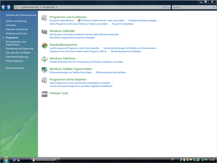Click Ältere Programme mit dieser Windows-Version verwenden

point(79,24)
